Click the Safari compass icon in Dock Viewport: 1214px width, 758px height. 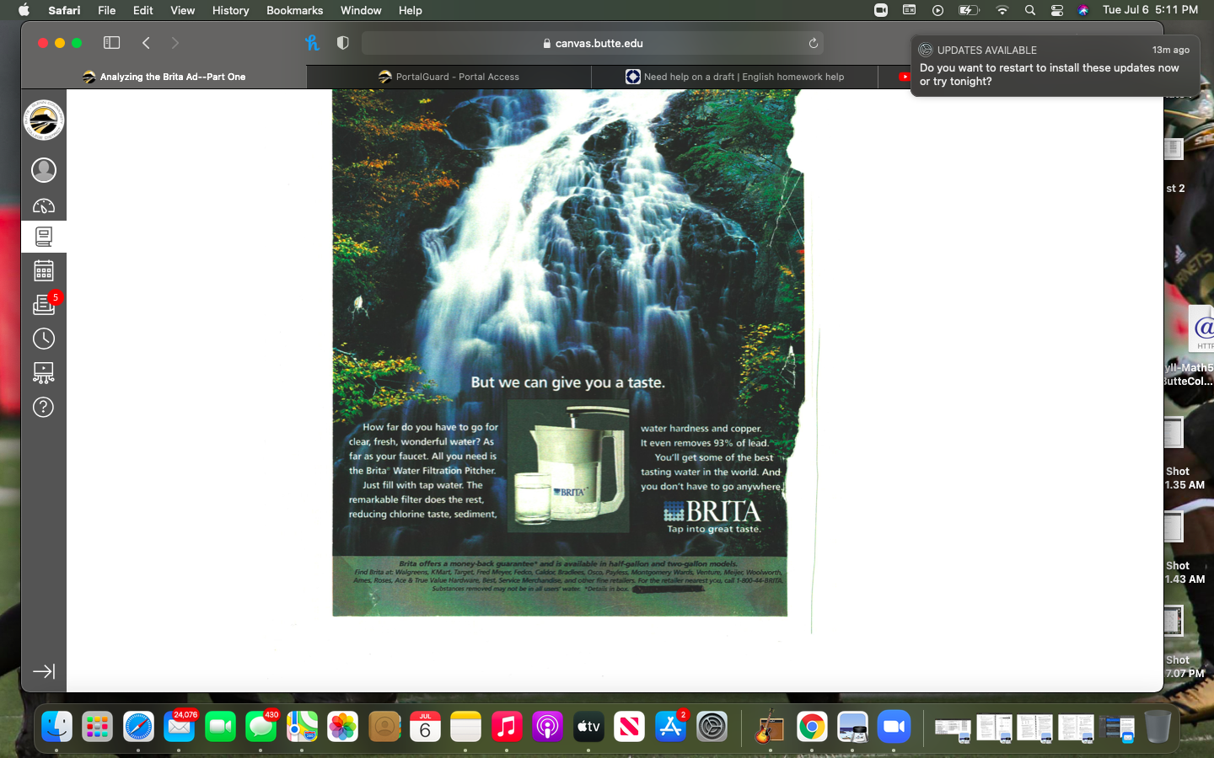[138, 726]
